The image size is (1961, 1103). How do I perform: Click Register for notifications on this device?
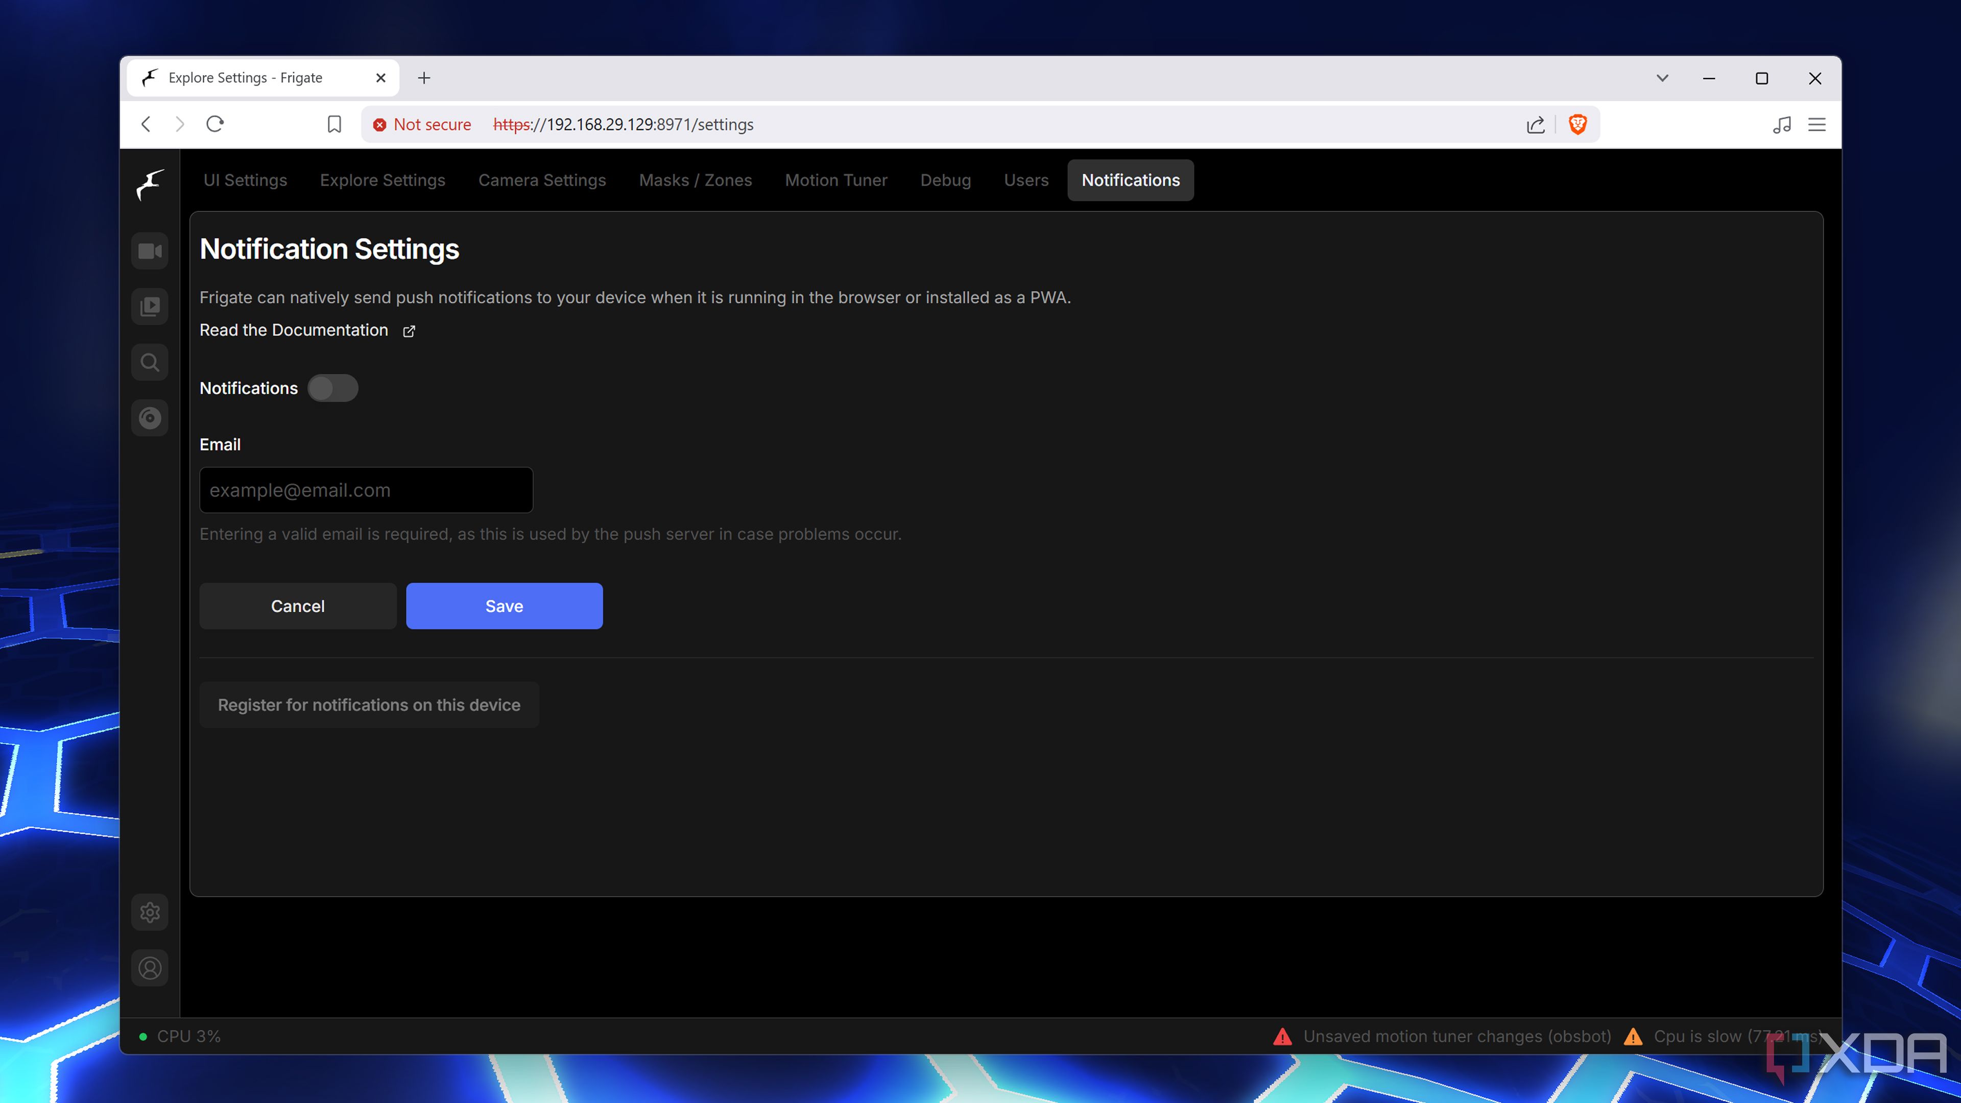pos(369,704)
